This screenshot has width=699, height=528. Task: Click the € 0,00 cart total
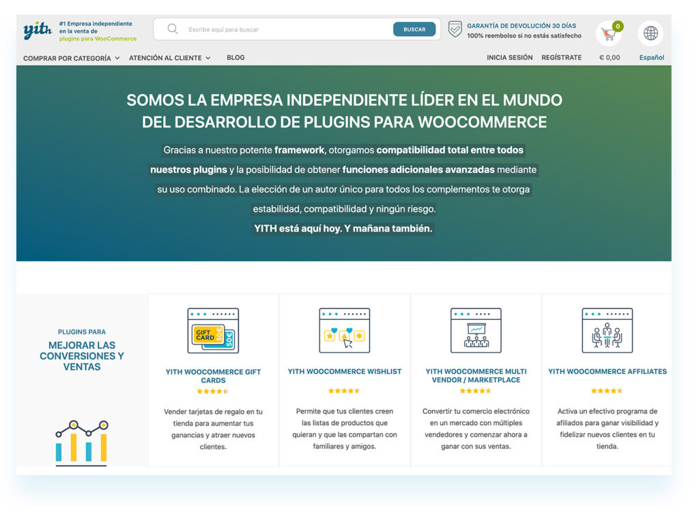pos(610,57)
